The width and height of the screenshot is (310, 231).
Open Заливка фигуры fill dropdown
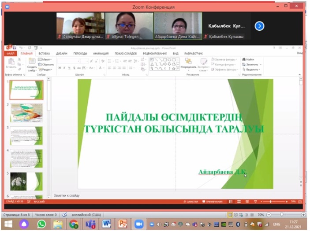(225, 59)
